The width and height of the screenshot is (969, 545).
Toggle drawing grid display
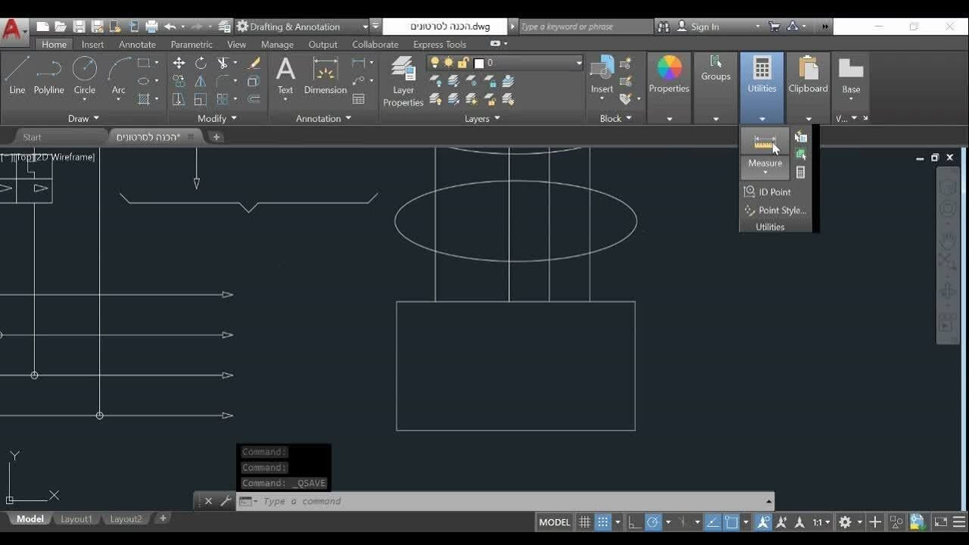[584, 522]
